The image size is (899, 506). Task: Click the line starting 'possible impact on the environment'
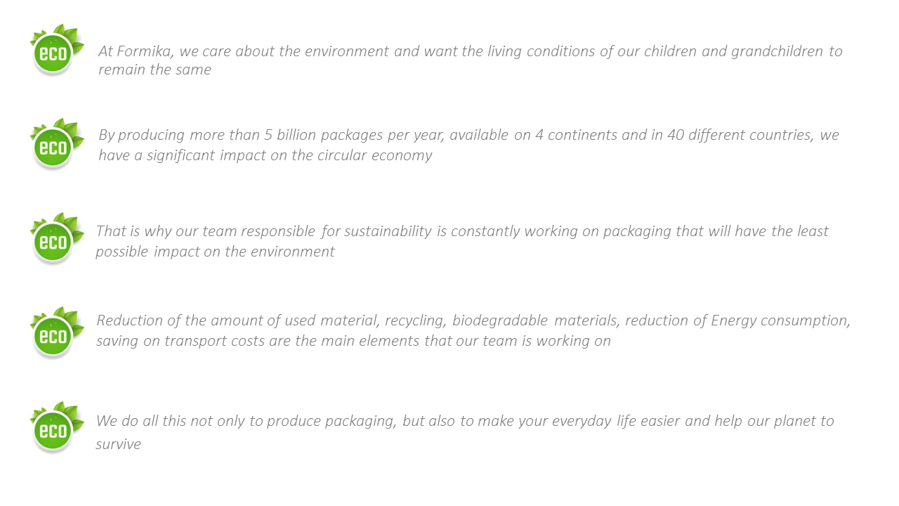[215, 252]
